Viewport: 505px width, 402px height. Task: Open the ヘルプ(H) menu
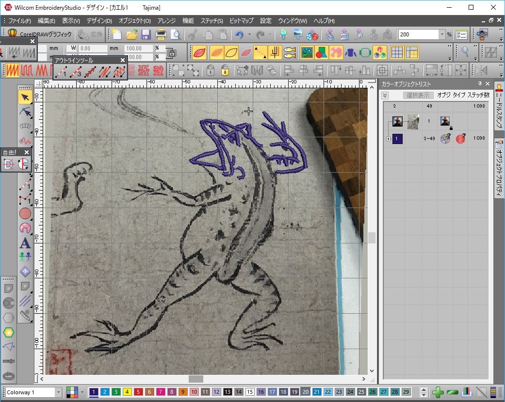(x=324, y=21)
